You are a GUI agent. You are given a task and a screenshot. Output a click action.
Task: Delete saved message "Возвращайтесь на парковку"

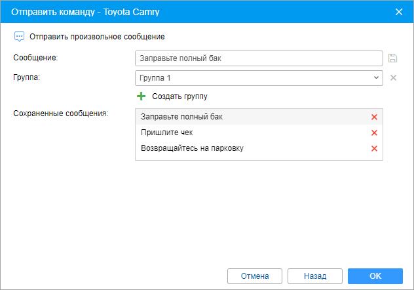[374, 148]
